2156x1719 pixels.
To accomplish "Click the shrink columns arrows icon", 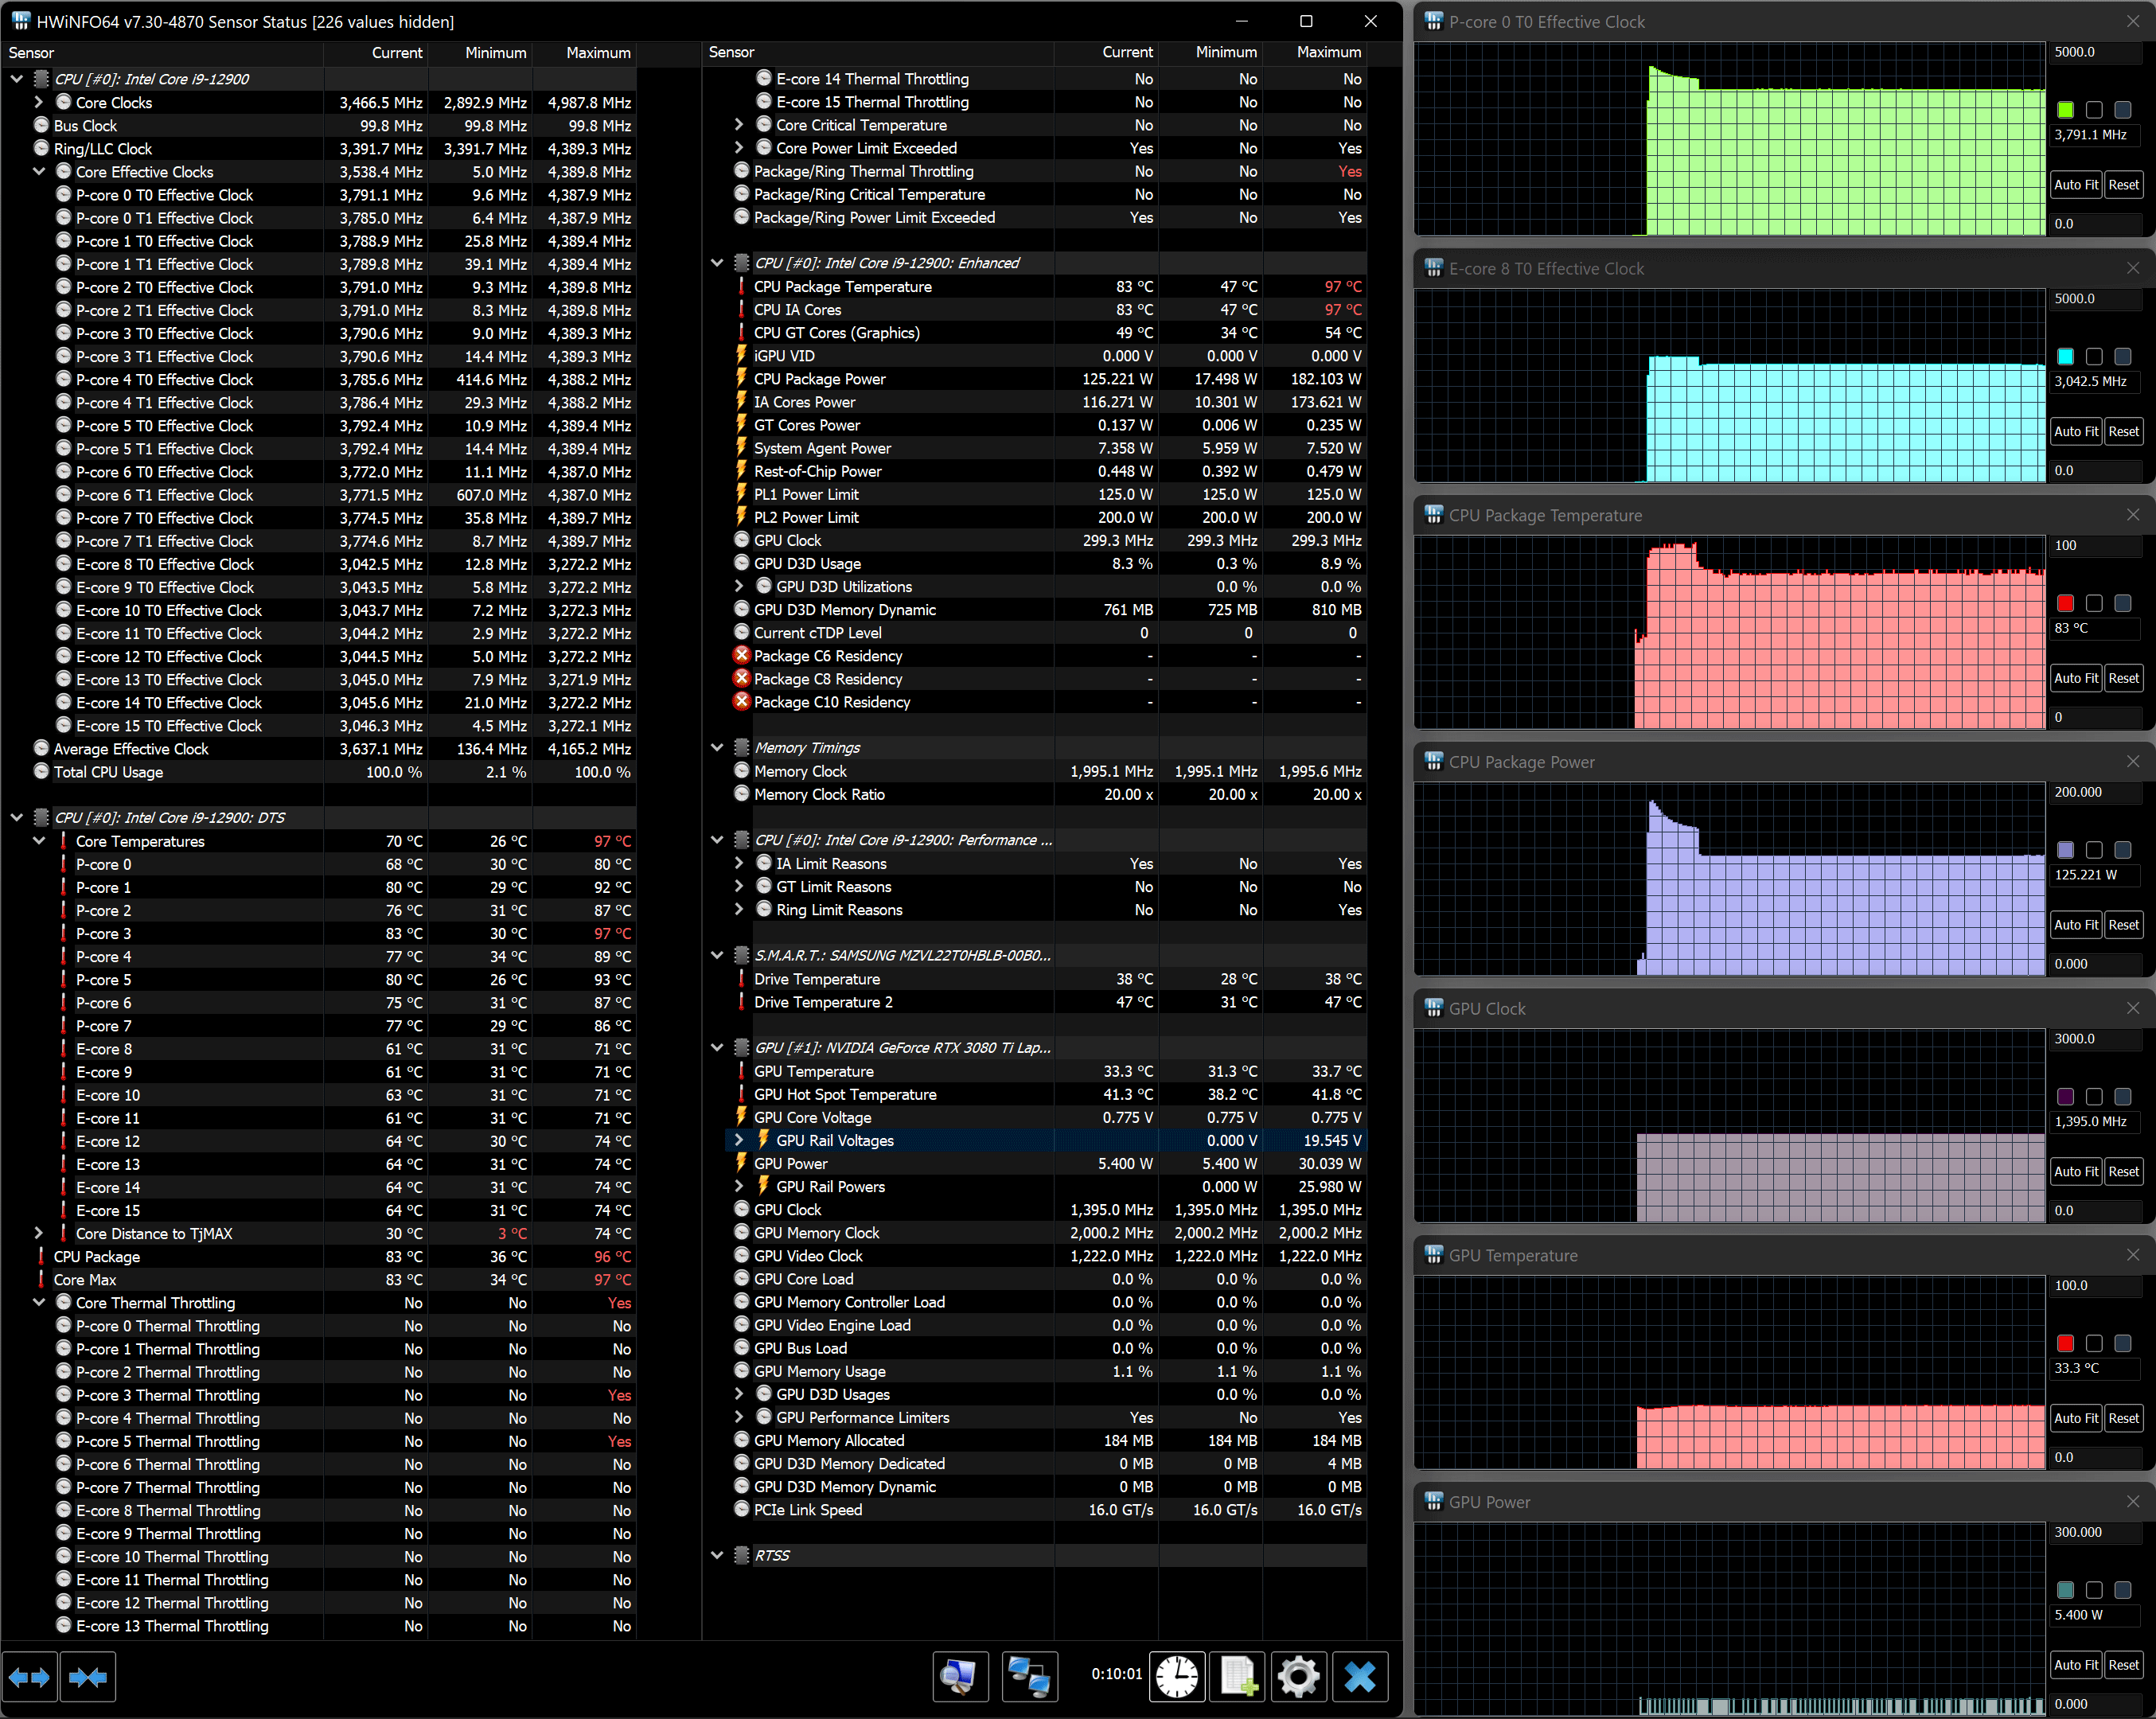I will 88,1677.
